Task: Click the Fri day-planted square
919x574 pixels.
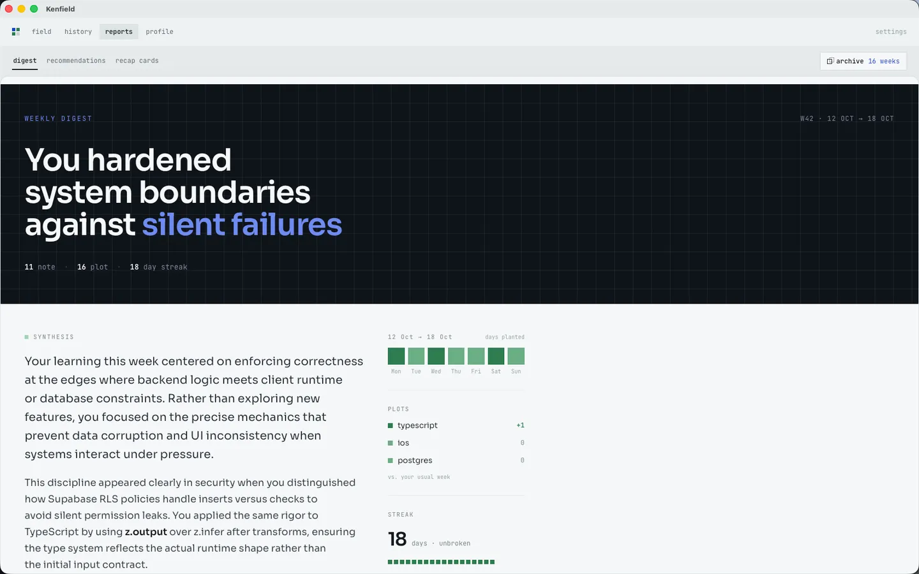Action: [x=476, y=356]
